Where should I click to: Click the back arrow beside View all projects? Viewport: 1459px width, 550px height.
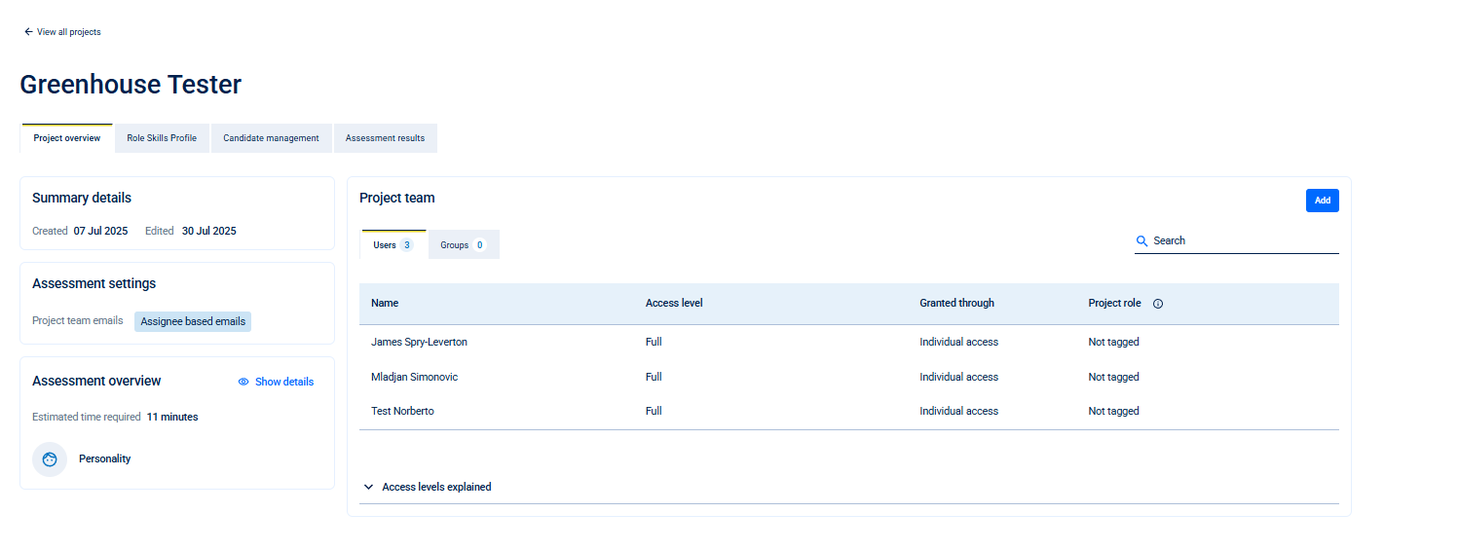point(28,32)
